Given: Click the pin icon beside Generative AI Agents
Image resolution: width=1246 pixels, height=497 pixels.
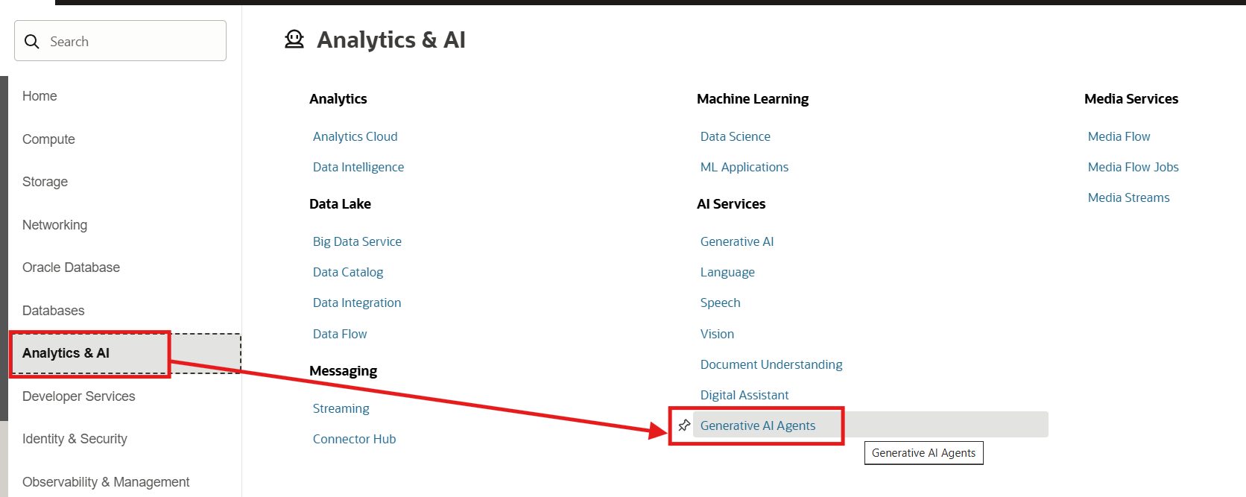Looking at the screenshot, I should 684,425.
